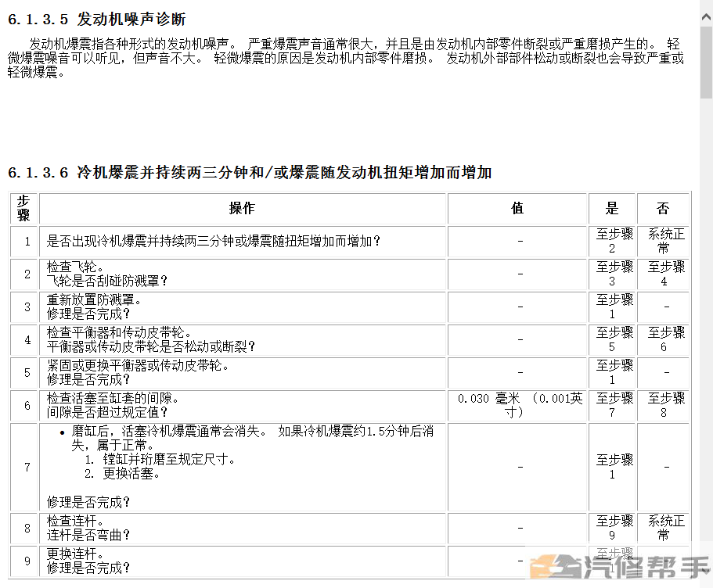Click the dash in the 值 cell of step 1
713x588 pixels.
coord(520,242)
